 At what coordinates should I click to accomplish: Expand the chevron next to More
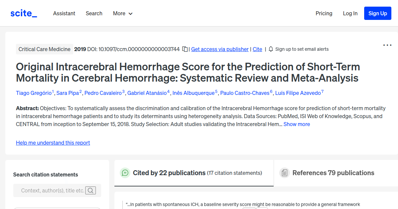[x=130, y=14]
